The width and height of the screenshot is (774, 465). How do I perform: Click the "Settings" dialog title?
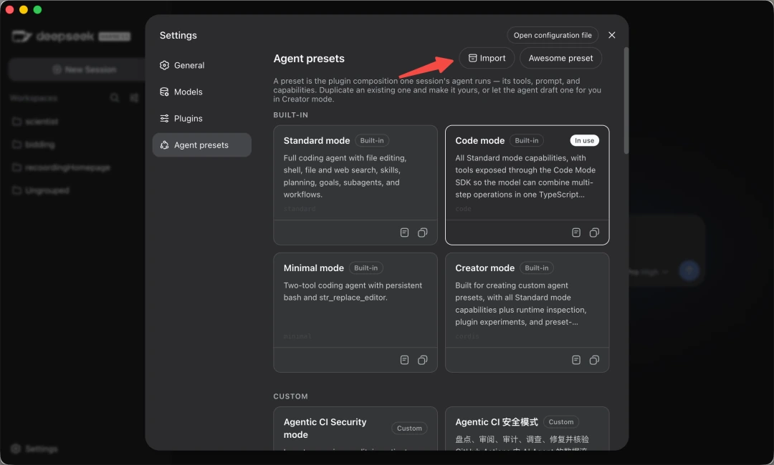pos(178,35)
